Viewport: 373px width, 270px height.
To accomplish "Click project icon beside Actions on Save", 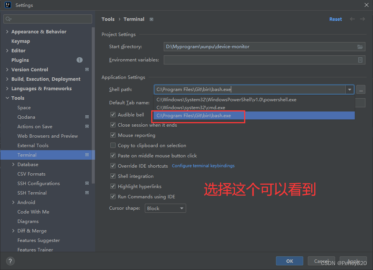I will tap(87, 126).
